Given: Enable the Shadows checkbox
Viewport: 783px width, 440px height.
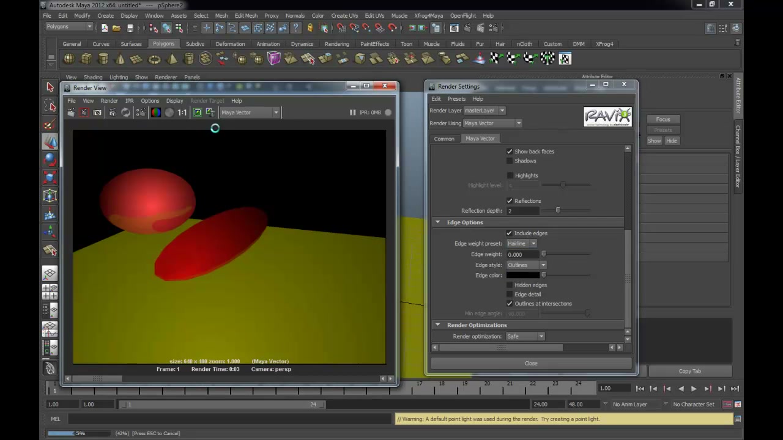Looking at the screenshot, I should 510,161.
